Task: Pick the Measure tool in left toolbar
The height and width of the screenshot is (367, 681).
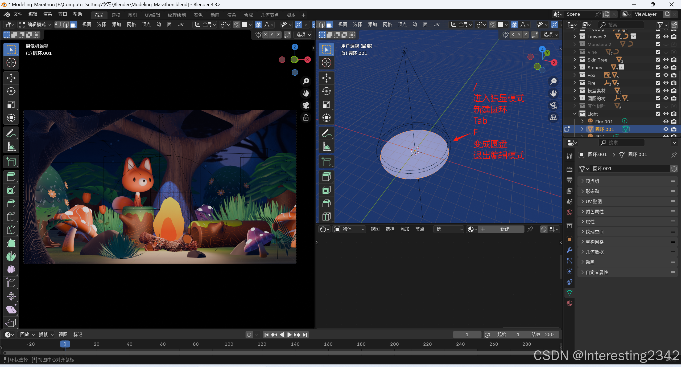Action: (11, 146)
